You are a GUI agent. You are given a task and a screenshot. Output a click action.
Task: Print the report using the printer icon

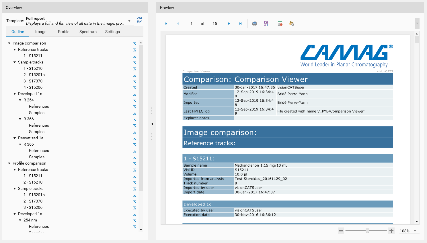(254, 24)
